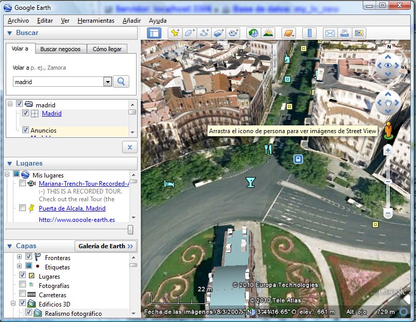This screenshot has width=416, height=322.
Task: Open the Añadir menu
Action: 131,21
